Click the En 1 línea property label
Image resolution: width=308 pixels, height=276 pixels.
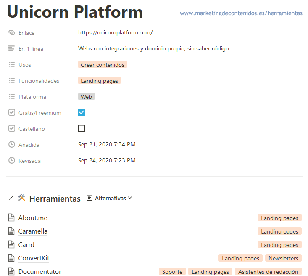[x=31, y=49]
